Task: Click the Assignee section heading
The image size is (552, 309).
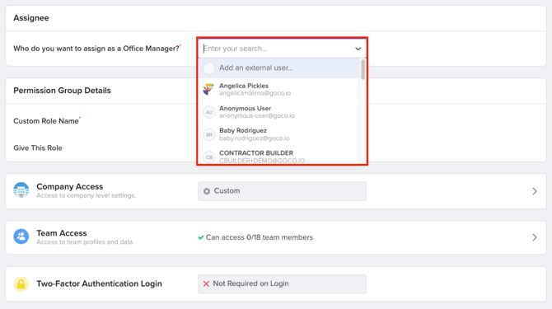Action: pyautogui.click(x=31, y=18)
